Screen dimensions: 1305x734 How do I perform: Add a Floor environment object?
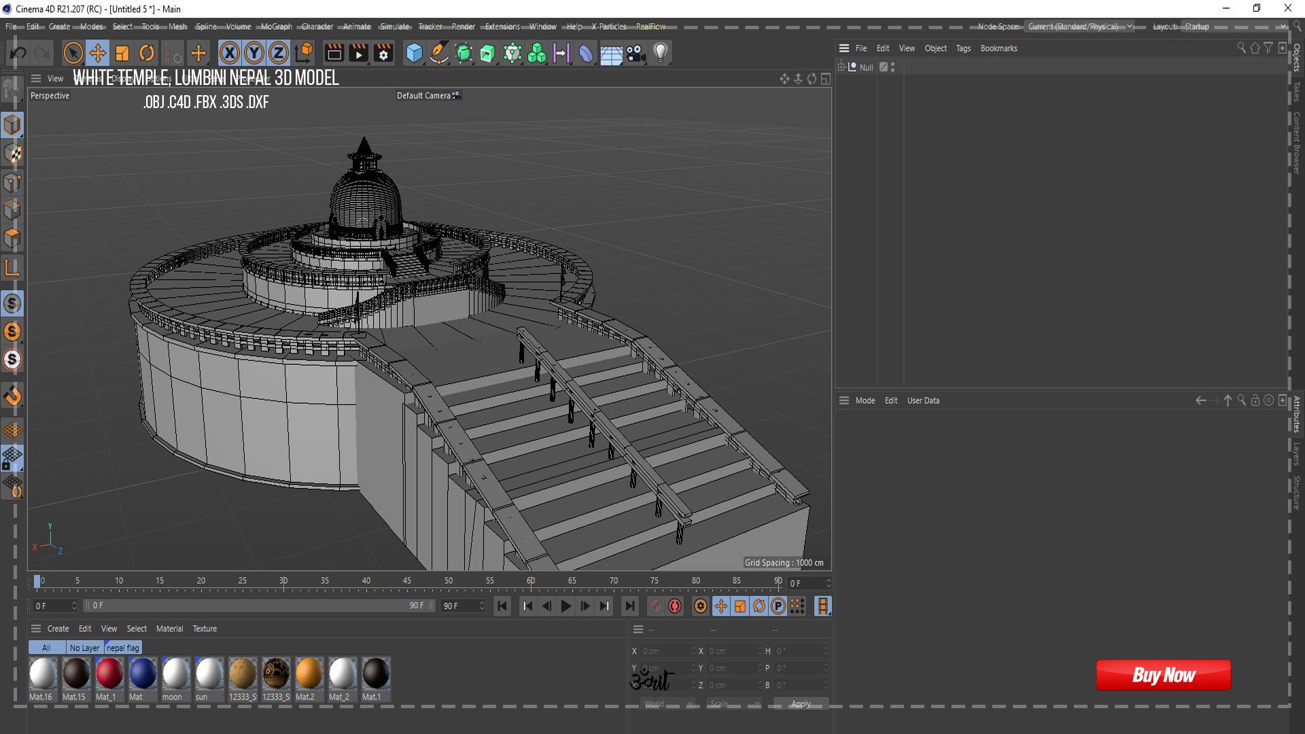tap(611, 53)
